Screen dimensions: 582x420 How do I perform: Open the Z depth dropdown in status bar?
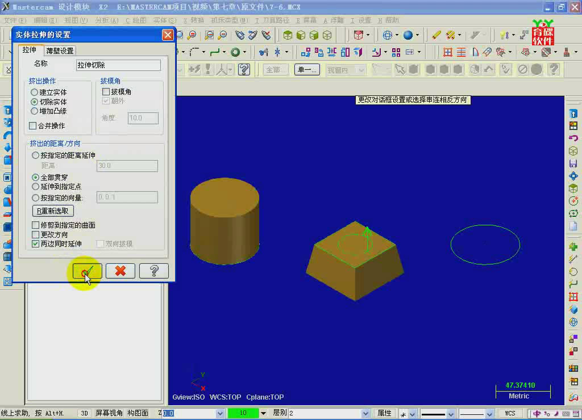click(x=220, y=413)
